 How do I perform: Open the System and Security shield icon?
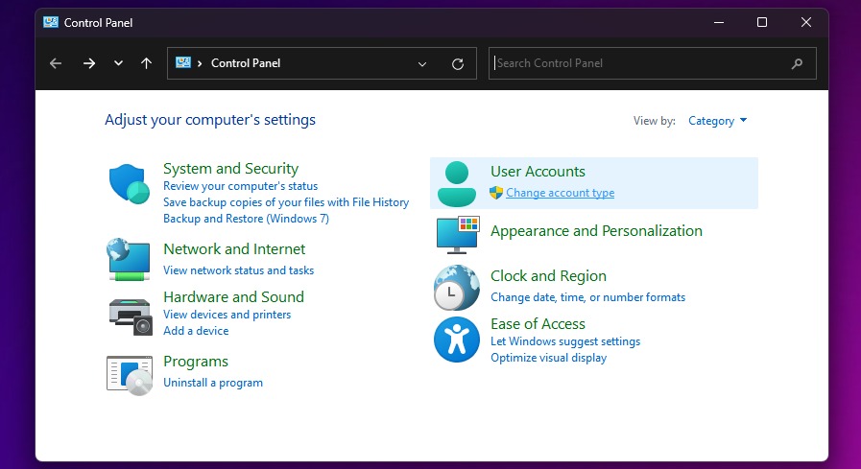(129, 184)
